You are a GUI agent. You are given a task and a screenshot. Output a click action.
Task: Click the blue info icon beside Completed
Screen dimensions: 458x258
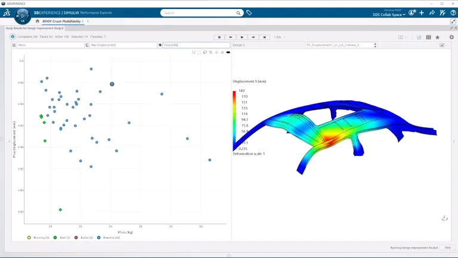click(13, 36)
